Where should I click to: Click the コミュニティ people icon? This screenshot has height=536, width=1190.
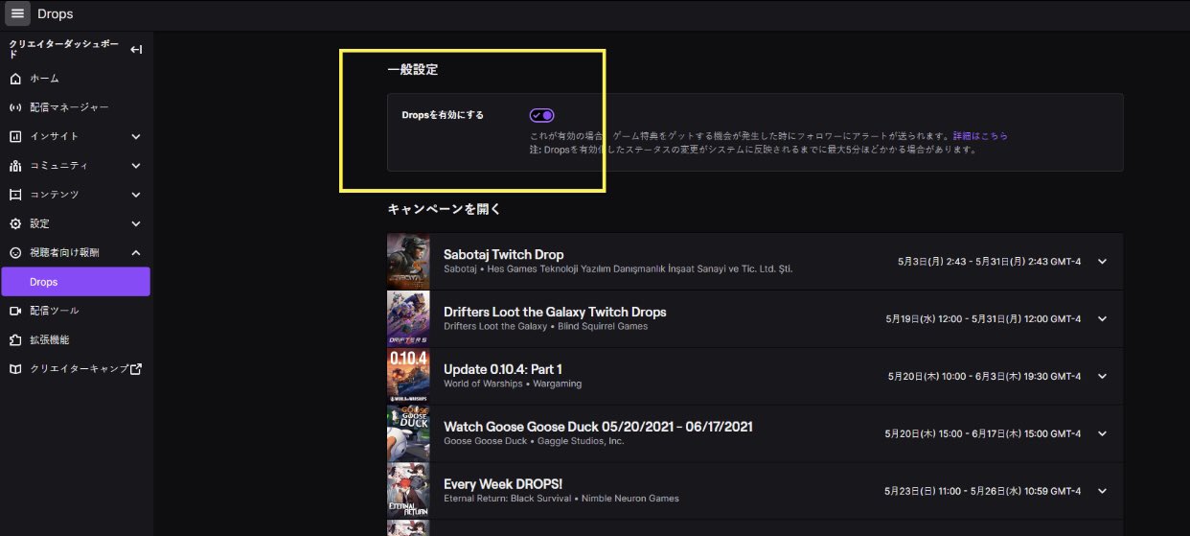click(15, 166)
